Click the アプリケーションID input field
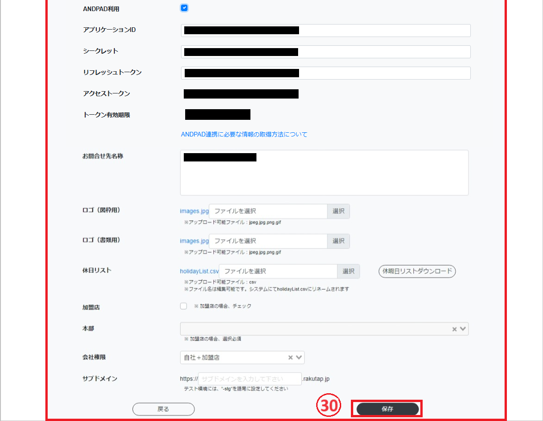 coord(325,31)
